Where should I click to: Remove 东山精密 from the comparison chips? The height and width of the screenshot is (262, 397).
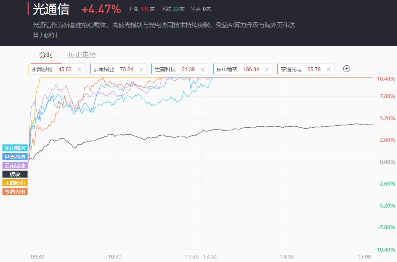click(x=267, y=69)
